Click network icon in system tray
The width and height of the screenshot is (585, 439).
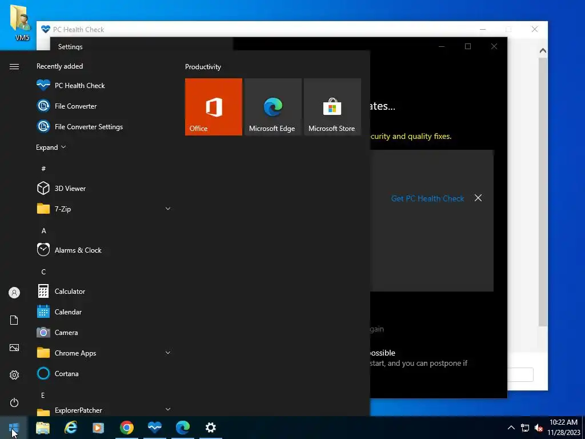(x=525, y=428)
